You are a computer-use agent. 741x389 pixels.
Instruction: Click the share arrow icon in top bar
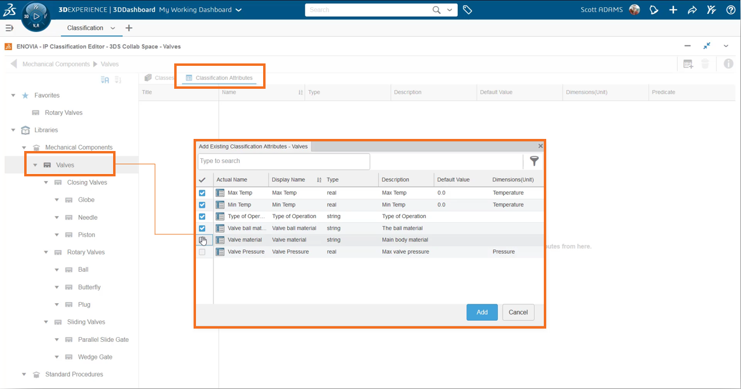[x=692, y=10]
